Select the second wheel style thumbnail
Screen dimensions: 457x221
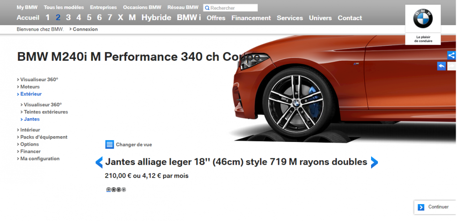tap(113, 190)
